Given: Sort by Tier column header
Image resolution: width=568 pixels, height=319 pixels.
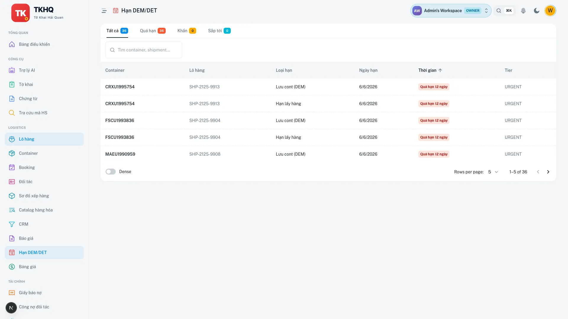Looking at the screenshot, I should pyautogui.click(x=509, y=70).
